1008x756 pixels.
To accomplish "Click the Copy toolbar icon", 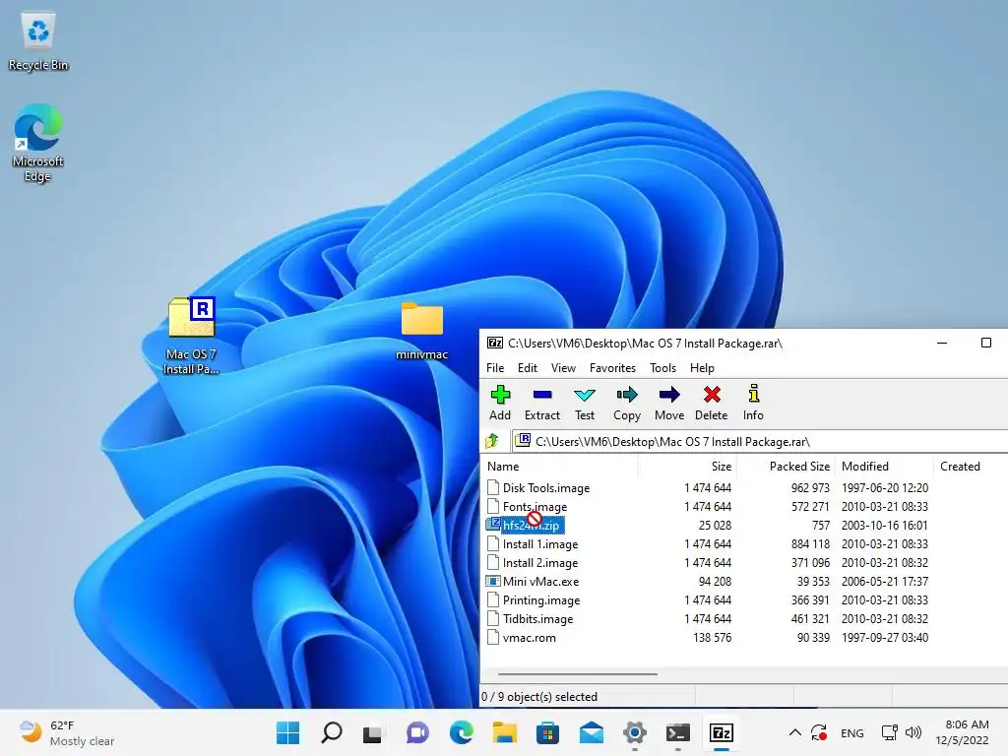I will tap(627, 403).
